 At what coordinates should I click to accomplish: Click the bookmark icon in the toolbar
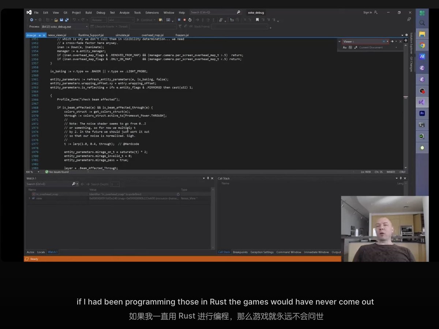pyautogui.click(x=257, y=20)
